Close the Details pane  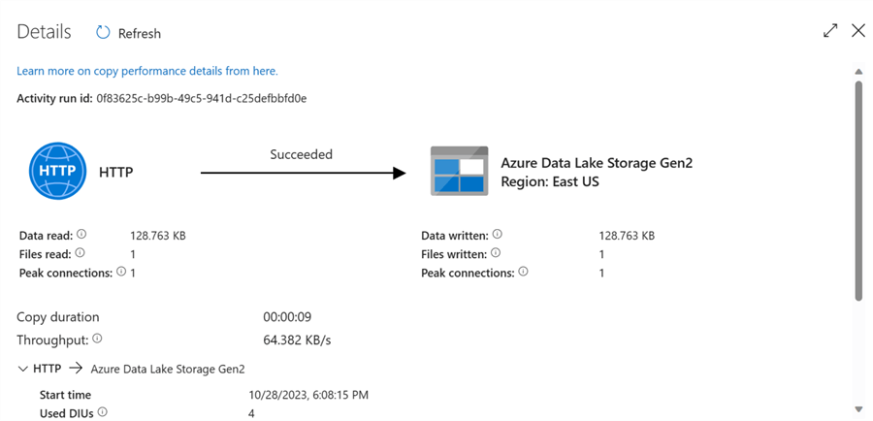pos(858,31)
